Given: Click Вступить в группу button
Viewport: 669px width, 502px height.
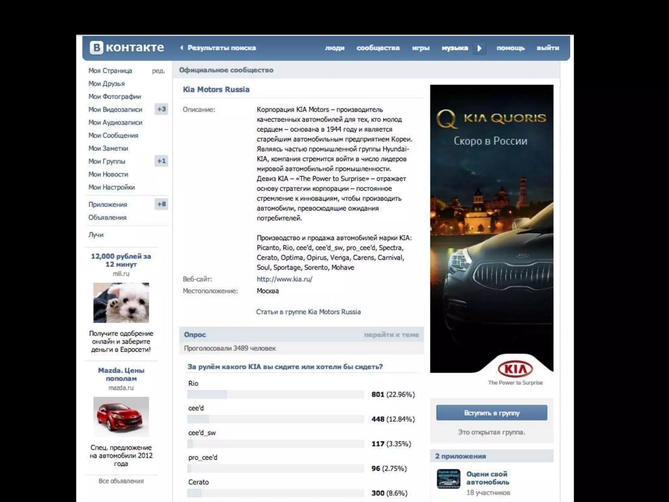Looking at the screenshot, I should (491, 413).
